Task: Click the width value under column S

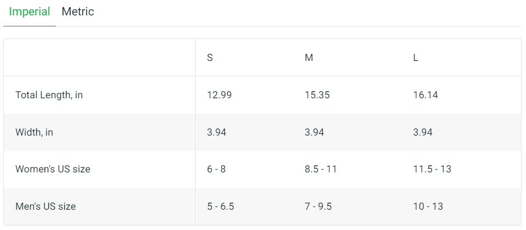Action: [217, 132]
